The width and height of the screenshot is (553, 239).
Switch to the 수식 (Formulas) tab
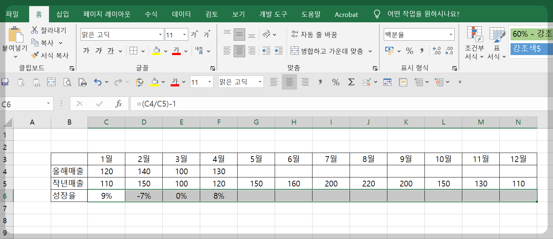(x=151, y=14)
